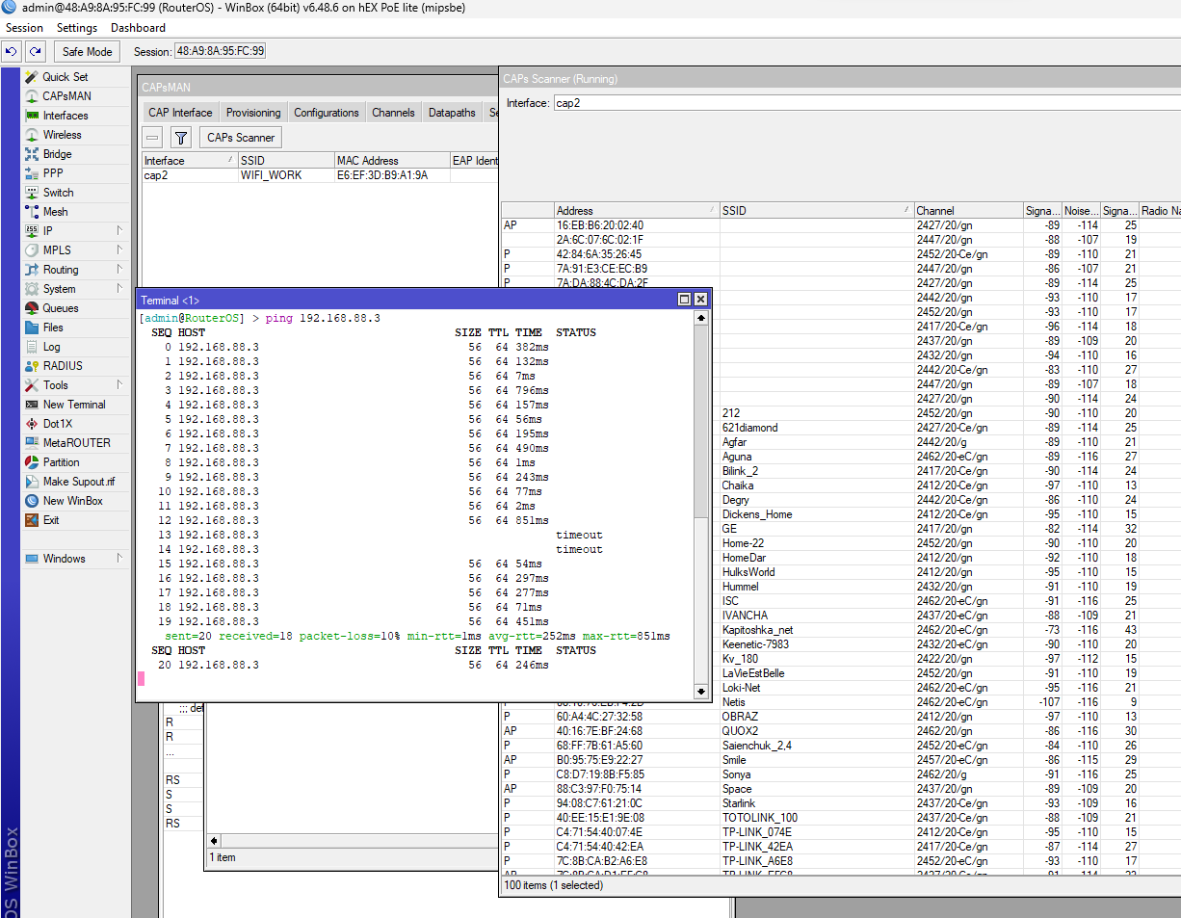Open CAPsMAN from the sidebar
The width and height of the screenshot is (1181, 918).
[66, 96]
